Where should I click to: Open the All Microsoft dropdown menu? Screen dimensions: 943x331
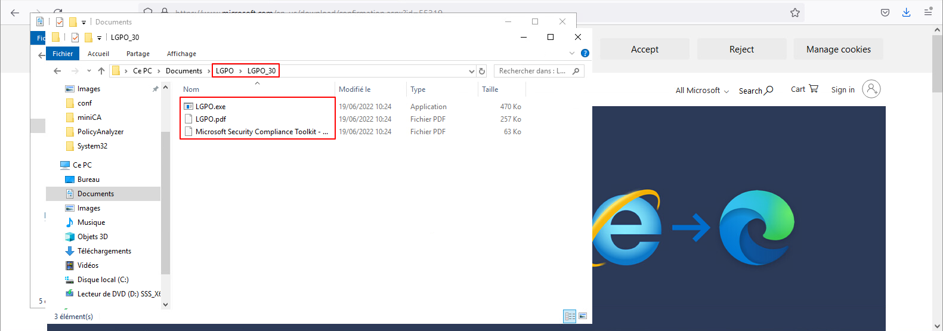701,91
